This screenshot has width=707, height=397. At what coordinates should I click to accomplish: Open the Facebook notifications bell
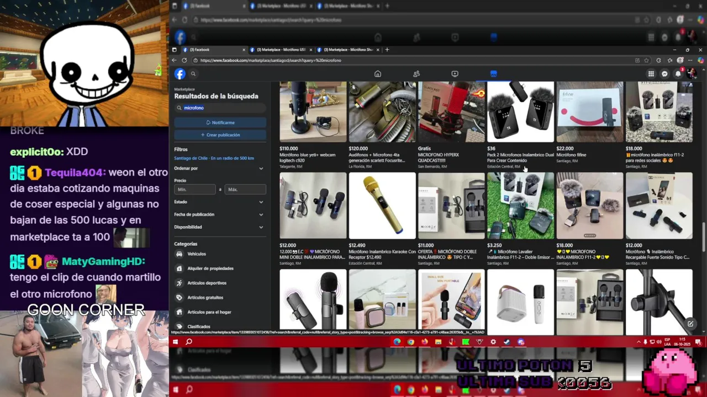pyautogui.click(x=678, y=74)
